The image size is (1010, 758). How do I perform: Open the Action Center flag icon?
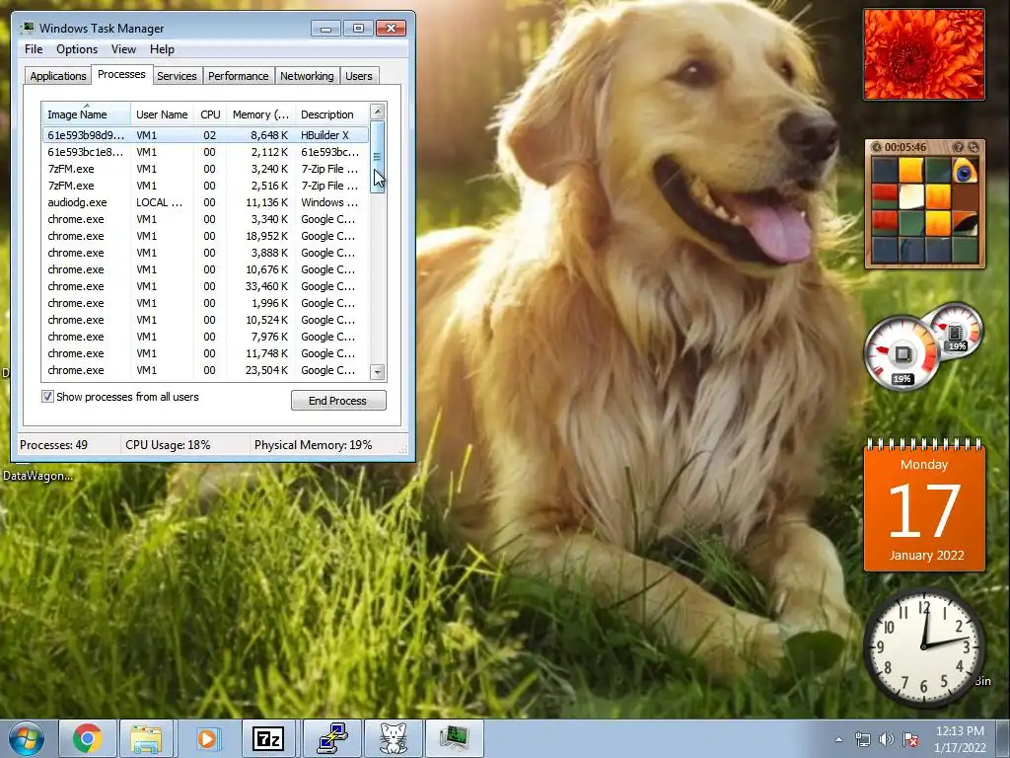[x=910, y=739]
